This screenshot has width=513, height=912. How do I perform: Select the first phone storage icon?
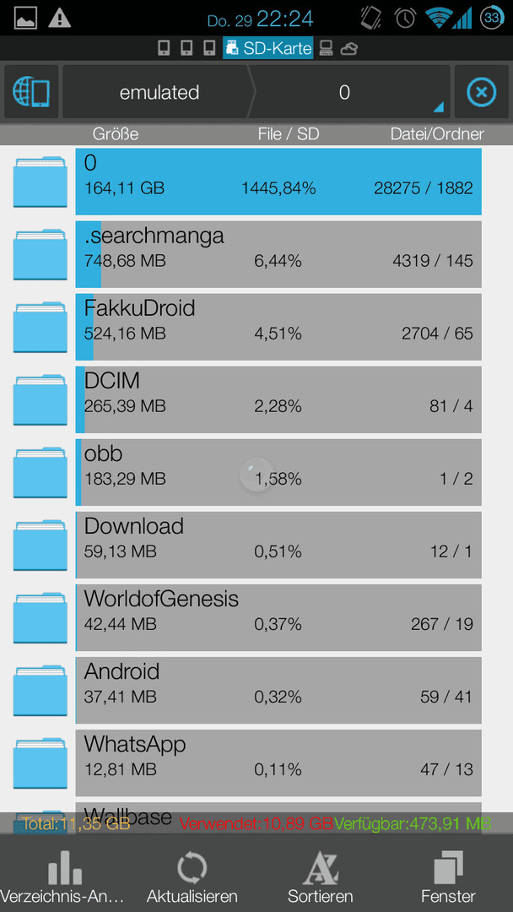point(165,49)
